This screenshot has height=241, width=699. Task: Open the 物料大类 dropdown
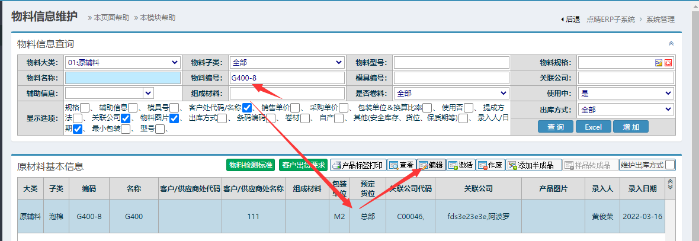pos(123,62)
